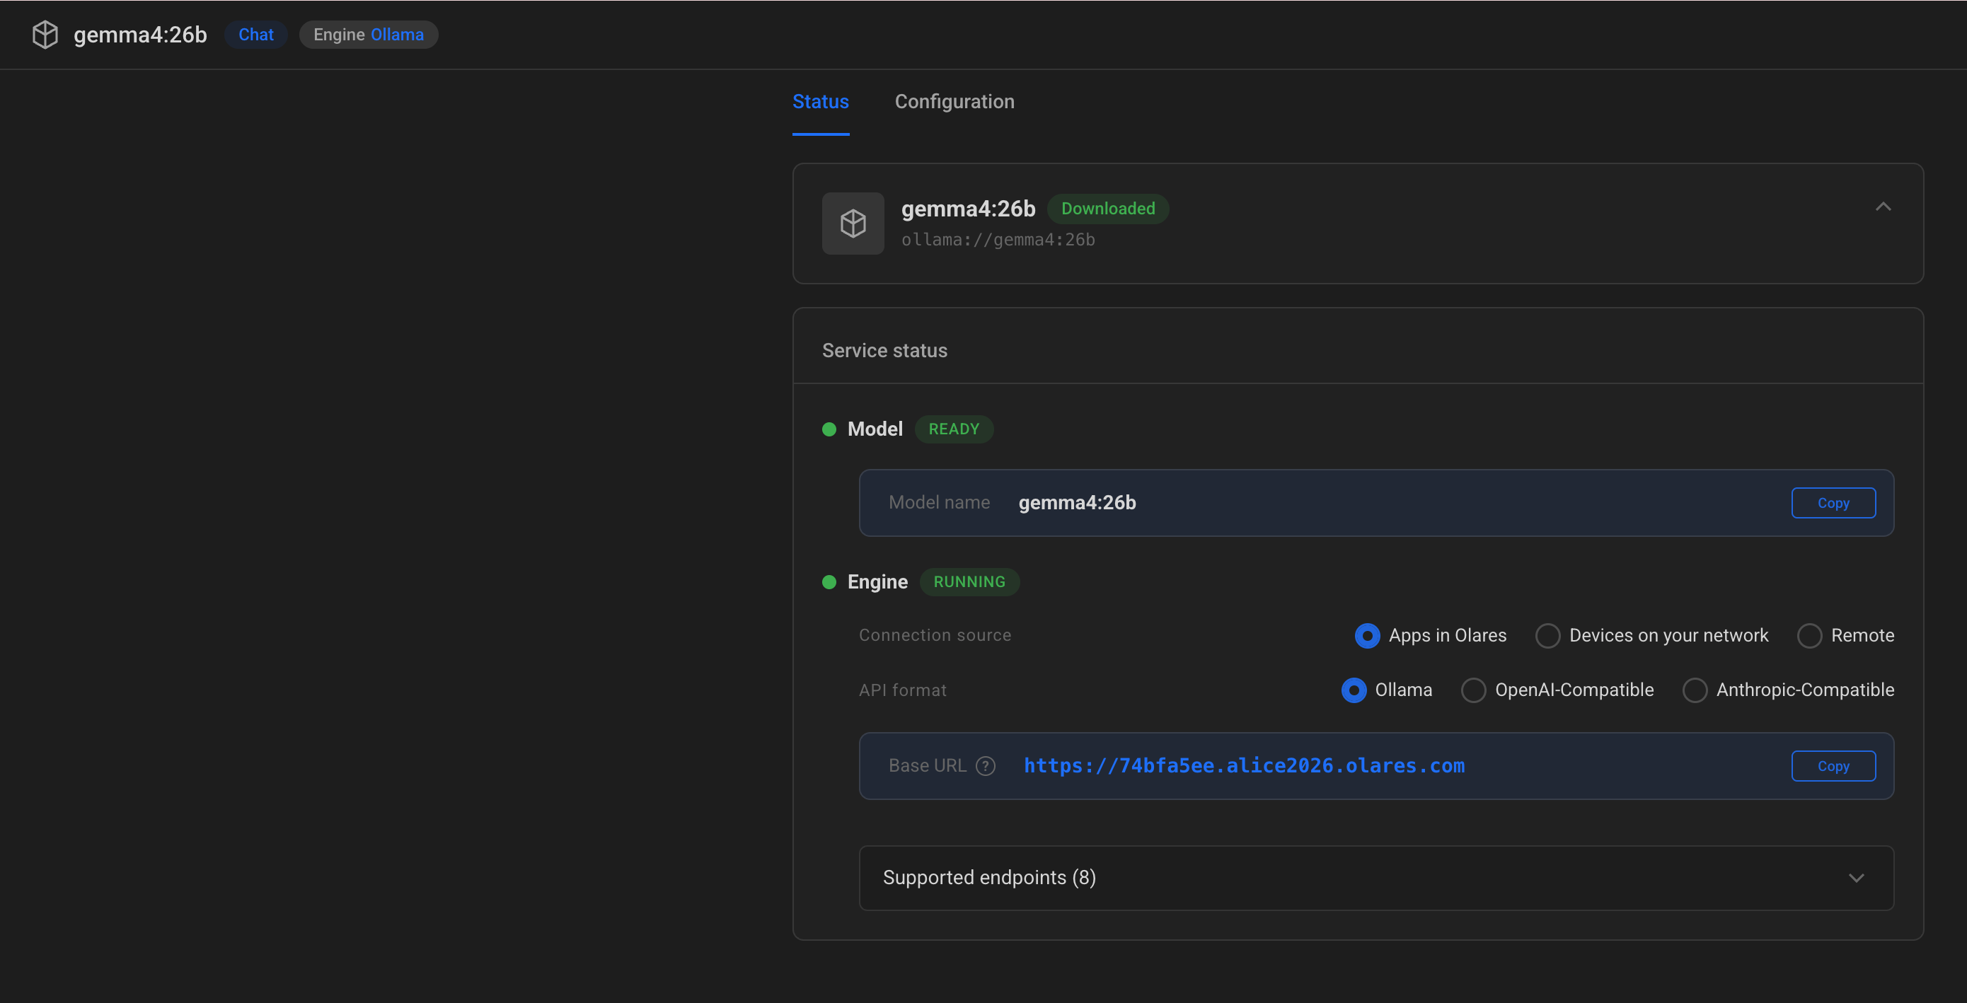Copy the model name gemma4:26b

click(x=1833, y=503)
